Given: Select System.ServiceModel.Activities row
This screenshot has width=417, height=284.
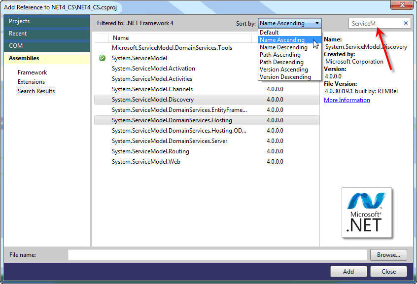Looking at the screenshot, I should tap(207, 79).
